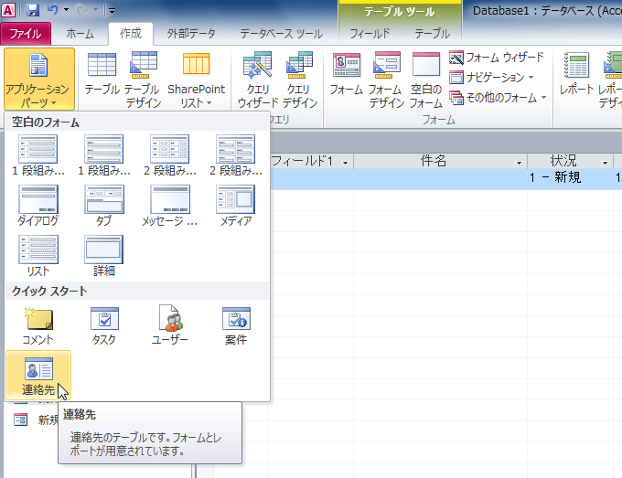This screenshot has width=622, height=478.
Task: Select first 2 段組み blank form template
Action: click(x=170, y=155)
